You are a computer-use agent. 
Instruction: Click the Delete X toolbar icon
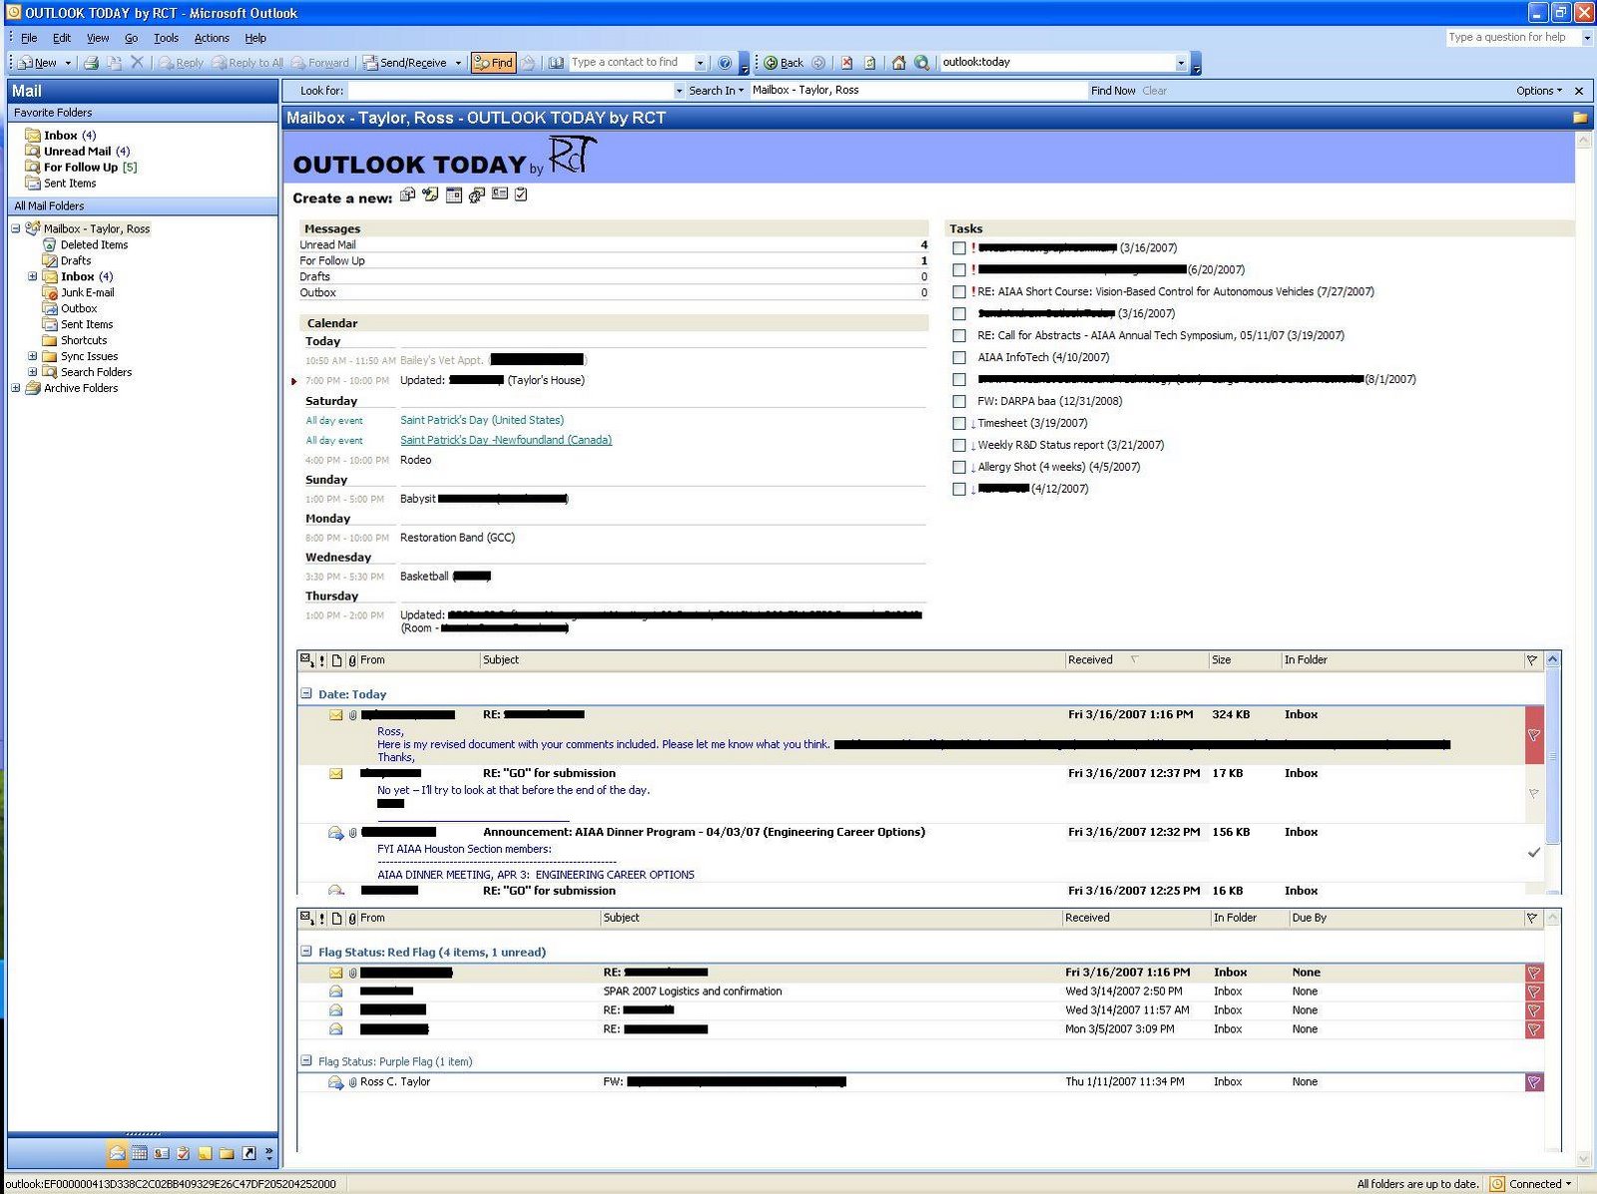pyautogui.click(x=138, y=63)
